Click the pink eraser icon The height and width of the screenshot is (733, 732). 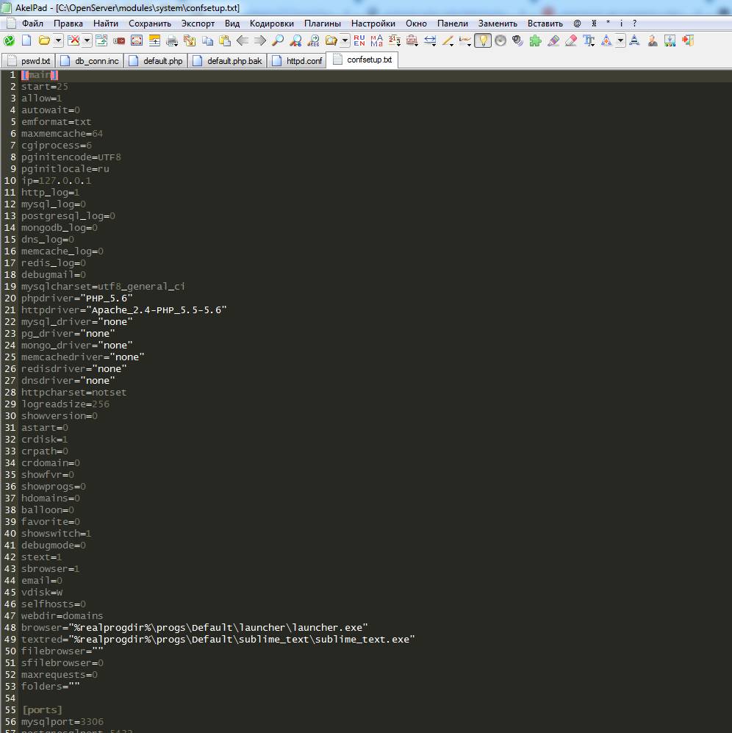point(571,41)
